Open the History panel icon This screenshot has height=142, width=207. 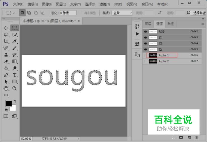click(137, 26)
